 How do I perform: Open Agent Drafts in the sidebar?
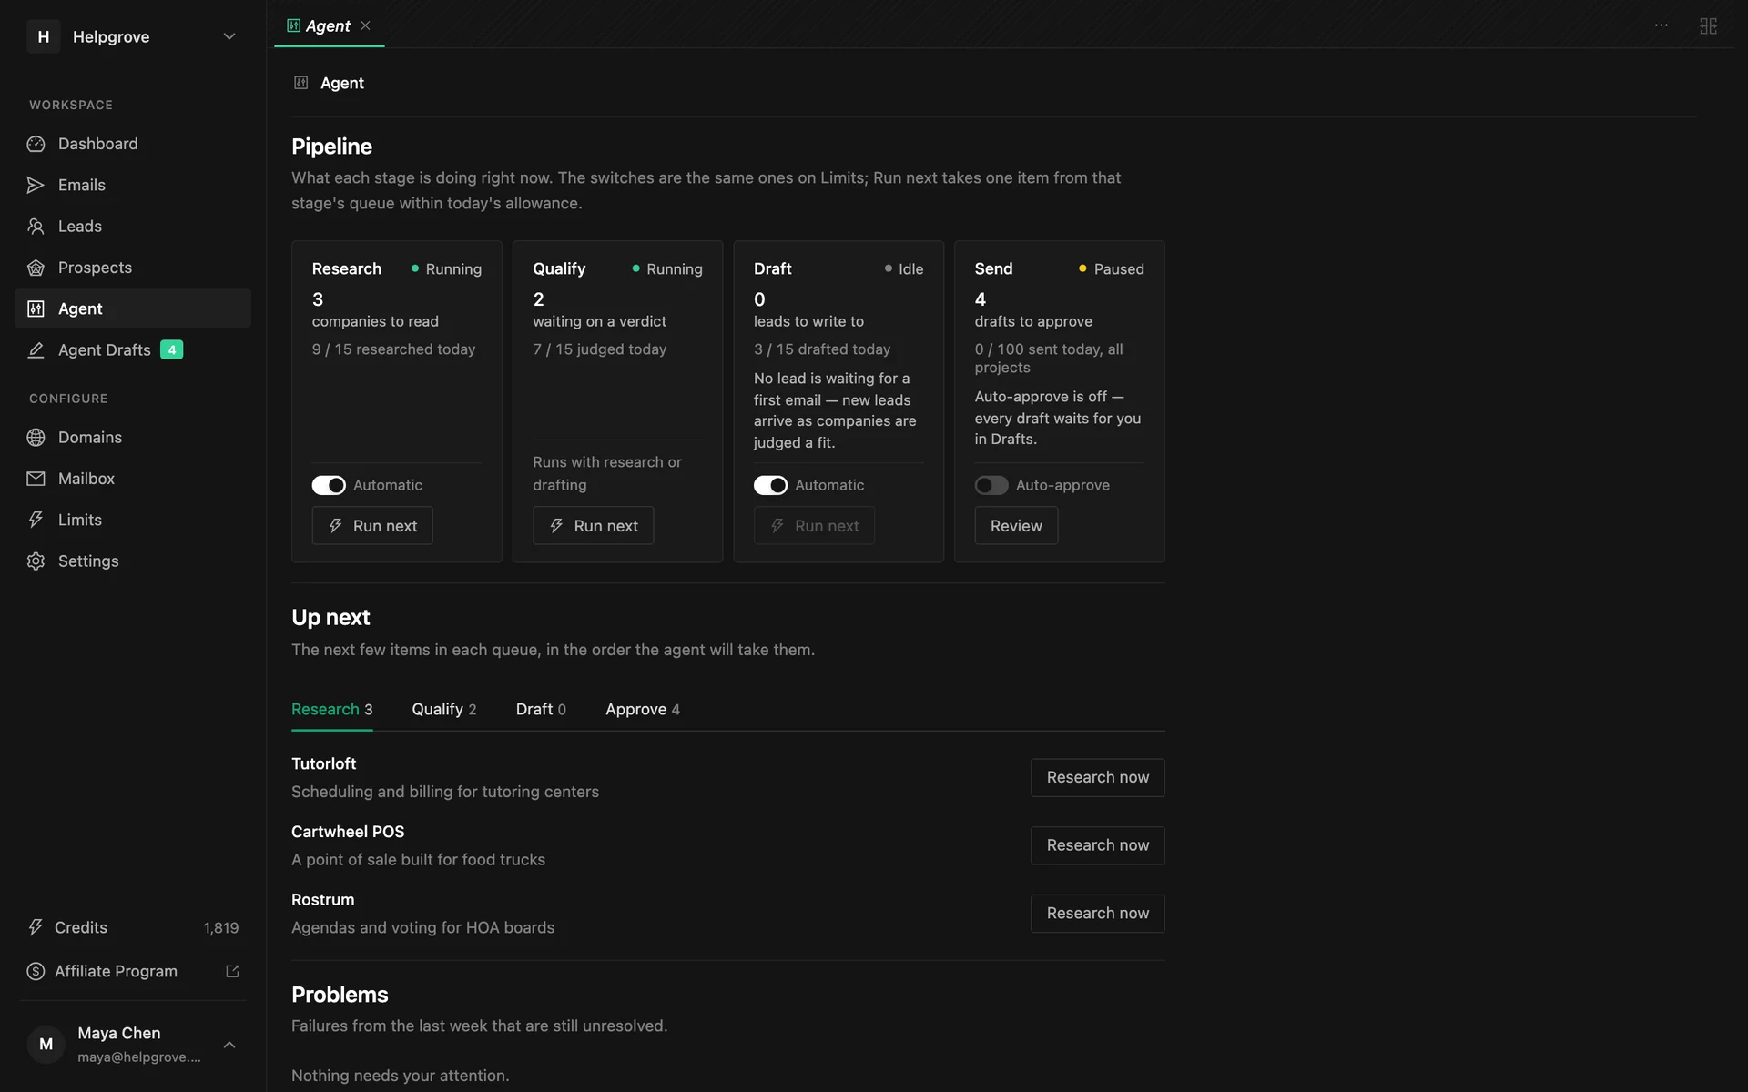point(133,349)
